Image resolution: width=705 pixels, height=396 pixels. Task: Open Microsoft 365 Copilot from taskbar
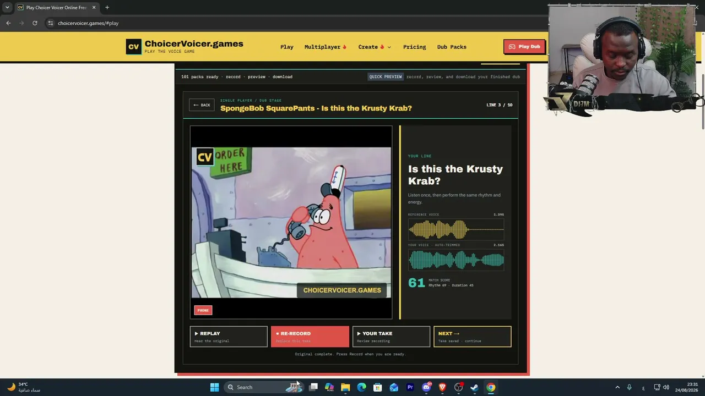point(329,387)
